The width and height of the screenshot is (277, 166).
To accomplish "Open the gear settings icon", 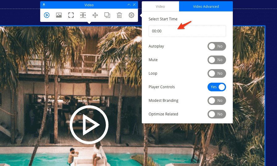I will tap(132, 15).
